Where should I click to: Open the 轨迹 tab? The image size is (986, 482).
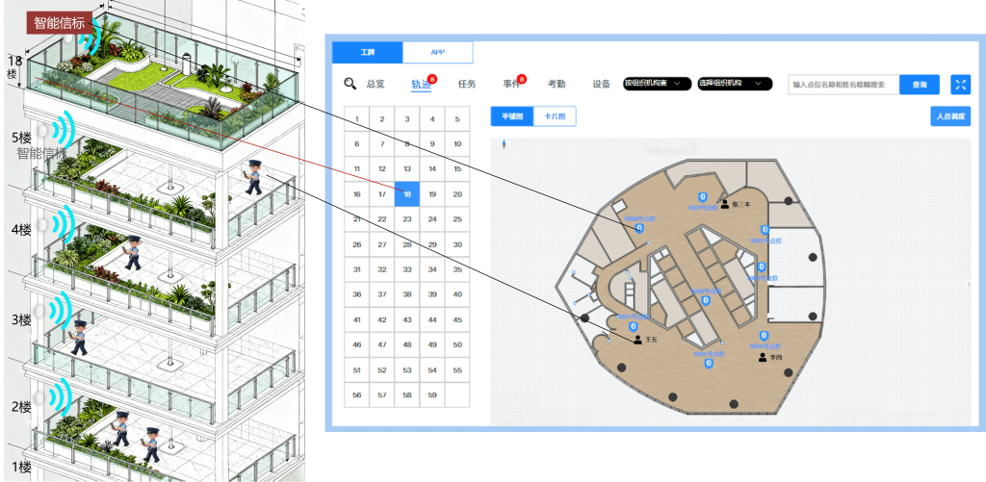[422, 85]
